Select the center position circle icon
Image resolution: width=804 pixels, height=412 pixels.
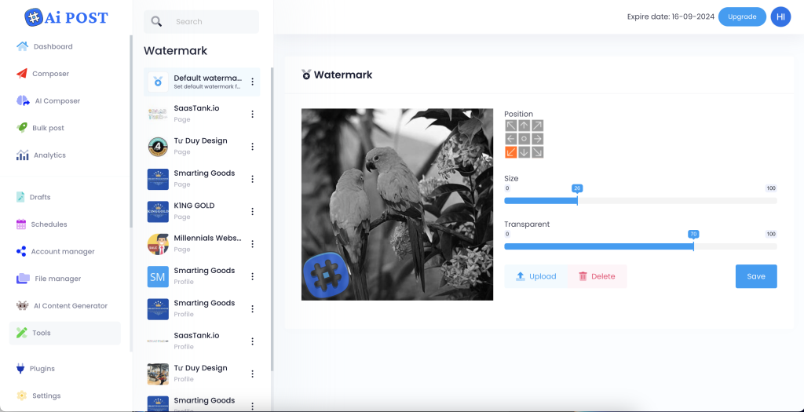point(524,139)
